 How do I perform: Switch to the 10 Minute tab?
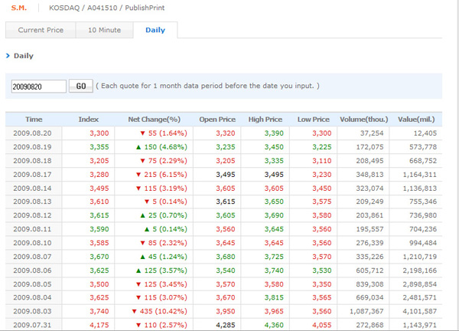[105, 30]
